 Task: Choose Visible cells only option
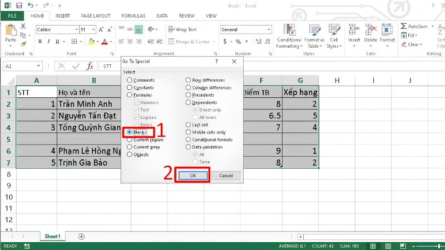(206, 132)
